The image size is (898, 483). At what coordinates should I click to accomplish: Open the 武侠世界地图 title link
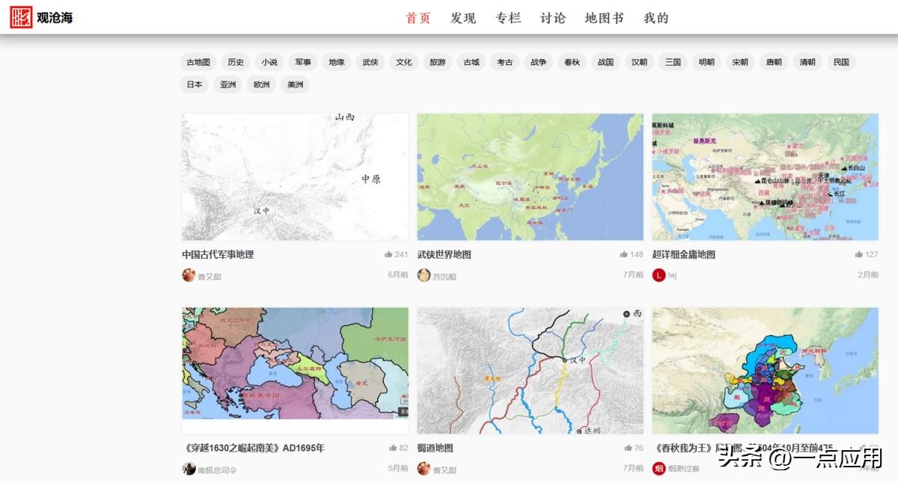[444, 254]
